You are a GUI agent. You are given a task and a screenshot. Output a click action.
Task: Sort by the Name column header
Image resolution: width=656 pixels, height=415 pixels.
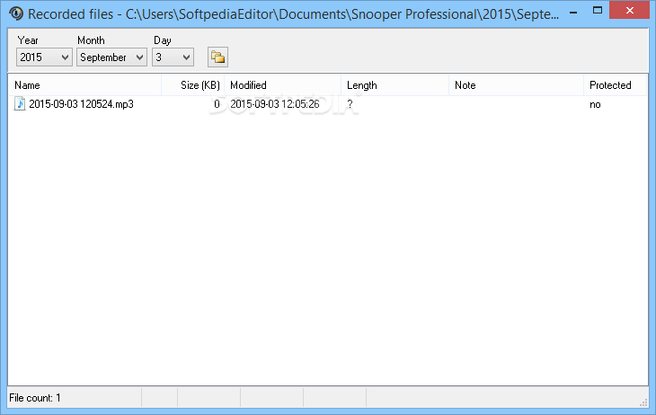(x=85, y=85)
